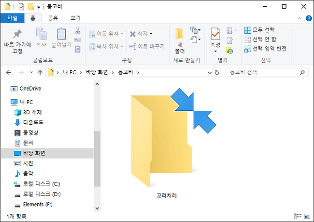Click 바탕 화면 in the address breadcrumb
This screenshot has height=222, width=314.
pos(97,72)
